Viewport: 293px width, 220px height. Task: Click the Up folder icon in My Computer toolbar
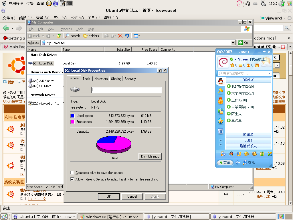pos(59,36)
